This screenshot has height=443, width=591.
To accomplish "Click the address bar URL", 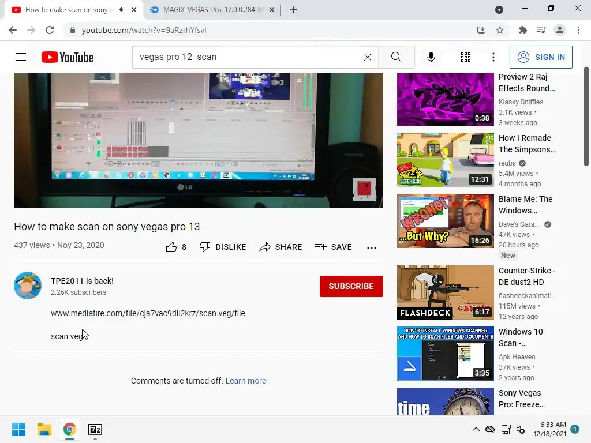I will pyautogui.click(x=144, y=30).
